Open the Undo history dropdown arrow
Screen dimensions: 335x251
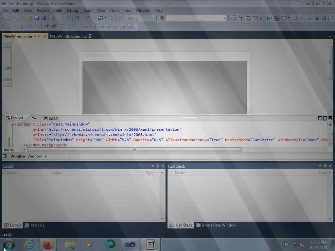pos(83,18)
